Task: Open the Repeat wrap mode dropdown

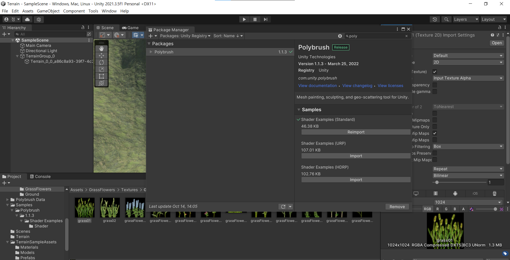Action: [468, 169]
